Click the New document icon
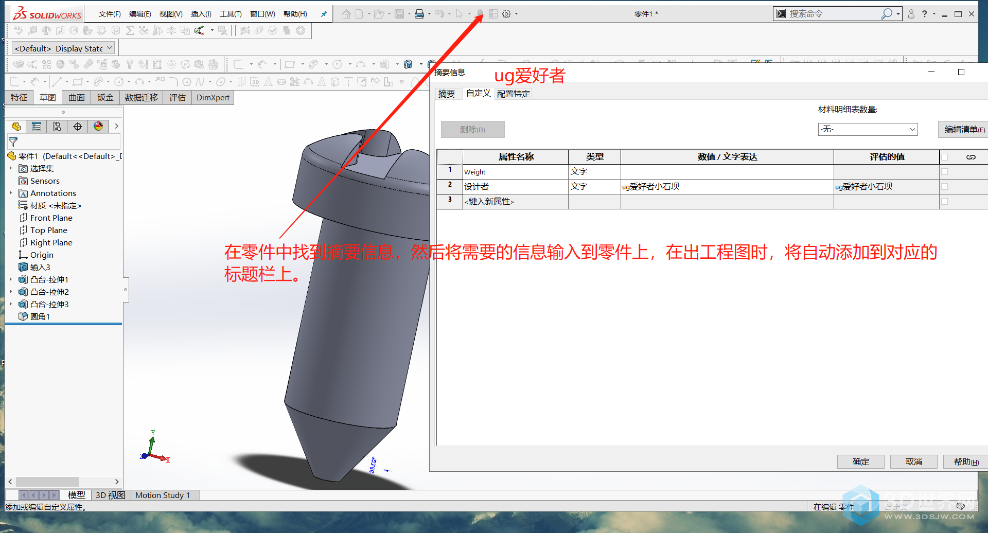Screen dimensions: 988x533 click(359, 14)
